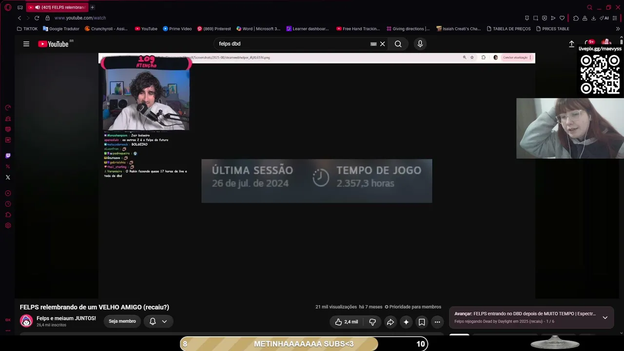624x351 pixels.
Task: Add page to bookmarks with heart icon
Action: click(562, 18)
